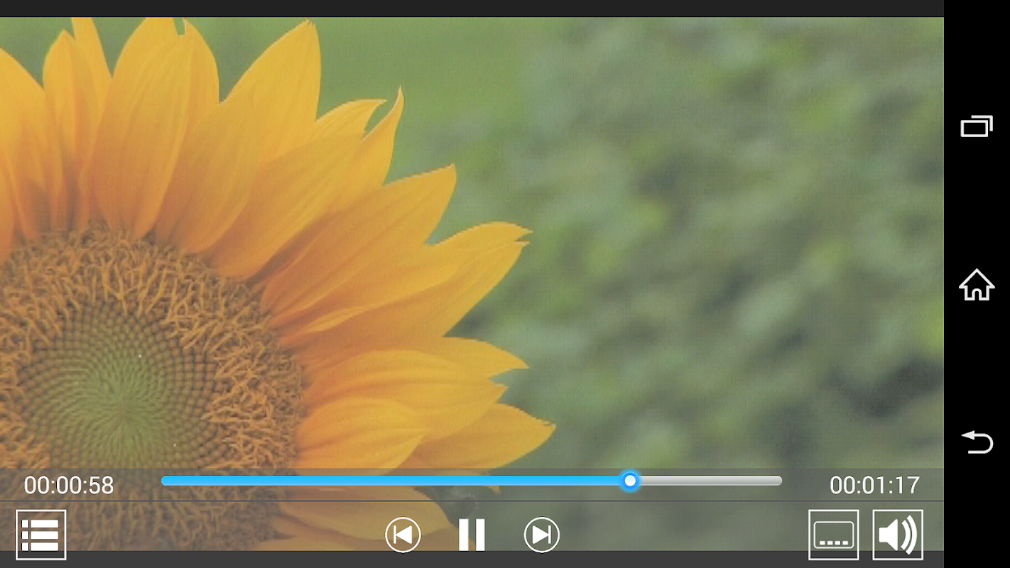The height and width of the screenshot is (568, 1010).
Task: Click elapsed time 00:00:58
Action: coord(69,485)
